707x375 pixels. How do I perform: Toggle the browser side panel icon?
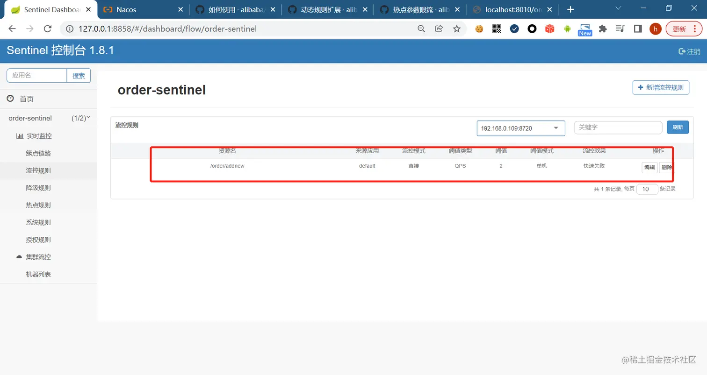[x=638, y=29]
